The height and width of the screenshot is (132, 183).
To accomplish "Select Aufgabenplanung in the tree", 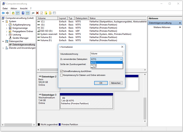I will 21,25.
